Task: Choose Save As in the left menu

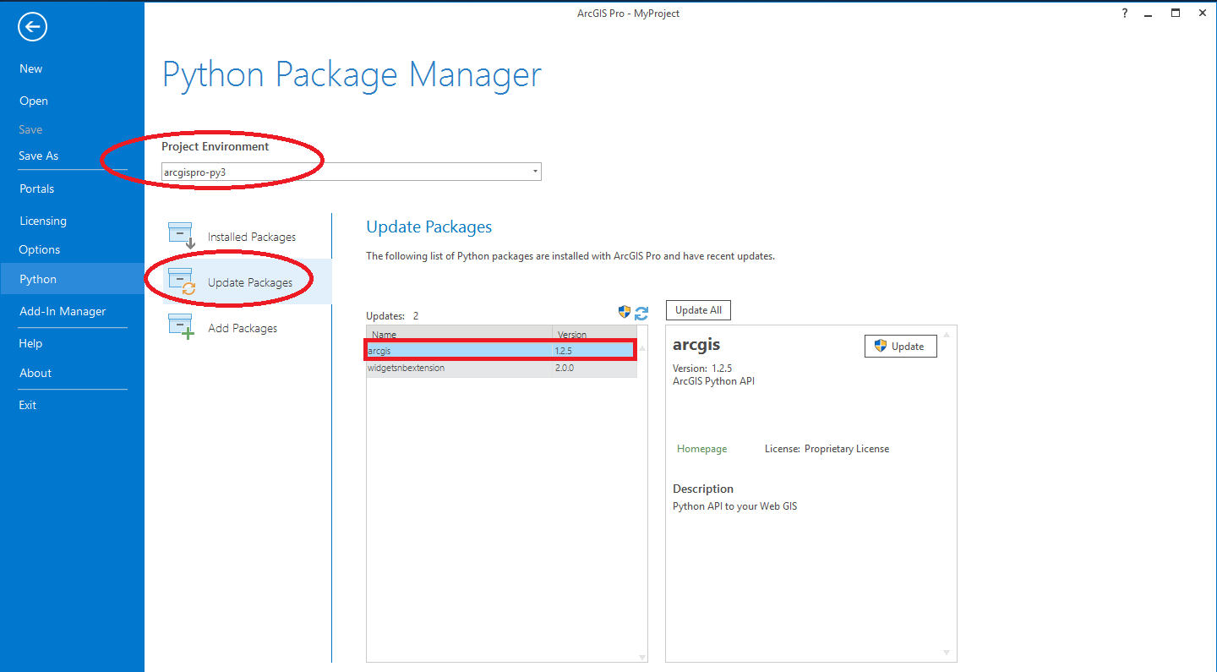Action: coord(39,156)
